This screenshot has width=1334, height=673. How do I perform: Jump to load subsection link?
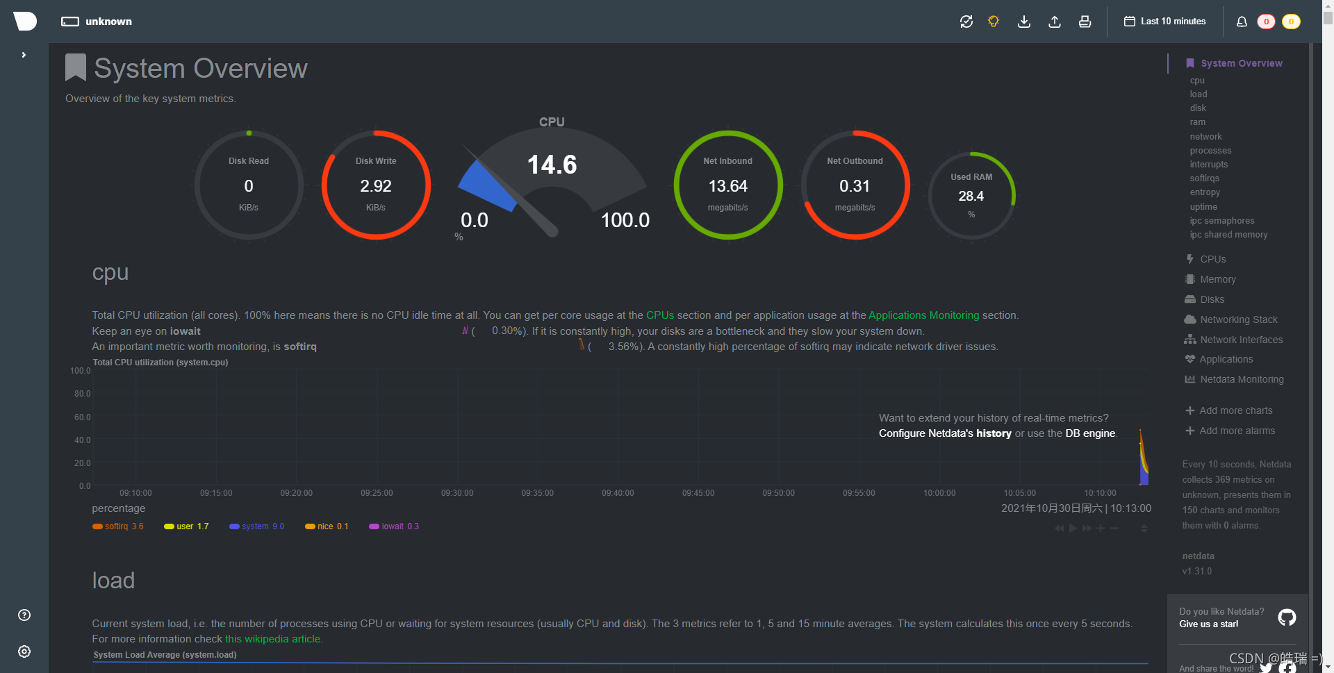pos(1199,94)
